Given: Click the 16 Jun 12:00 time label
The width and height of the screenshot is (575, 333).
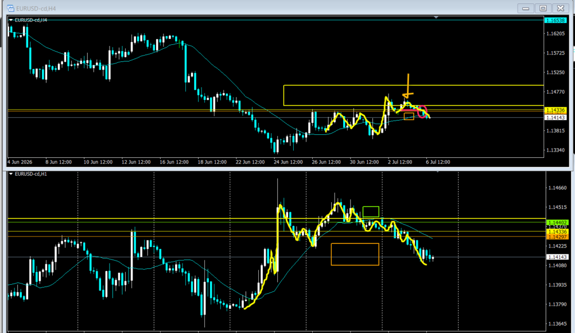Looking at the screenshot, I should (x=174, y=162).
